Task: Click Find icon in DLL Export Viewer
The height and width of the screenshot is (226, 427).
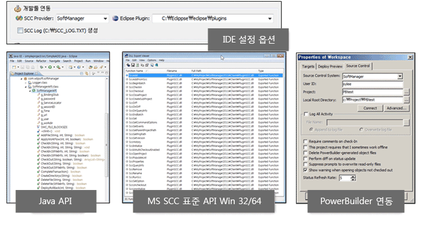Action: pyautogui.click(x=152, y=65)
